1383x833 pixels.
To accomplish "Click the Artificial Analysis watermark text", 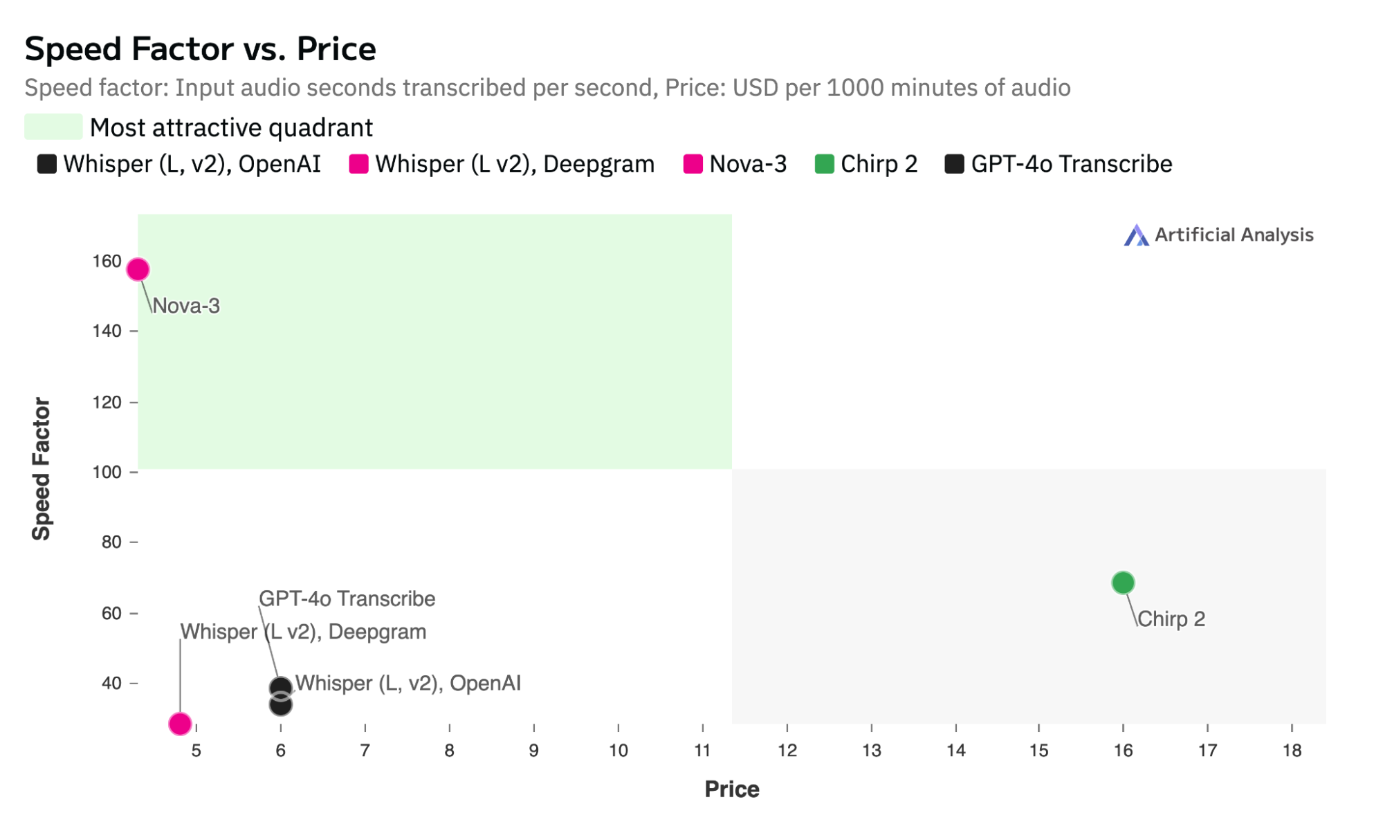I will pyautogui.click(x=1234, y=235).
